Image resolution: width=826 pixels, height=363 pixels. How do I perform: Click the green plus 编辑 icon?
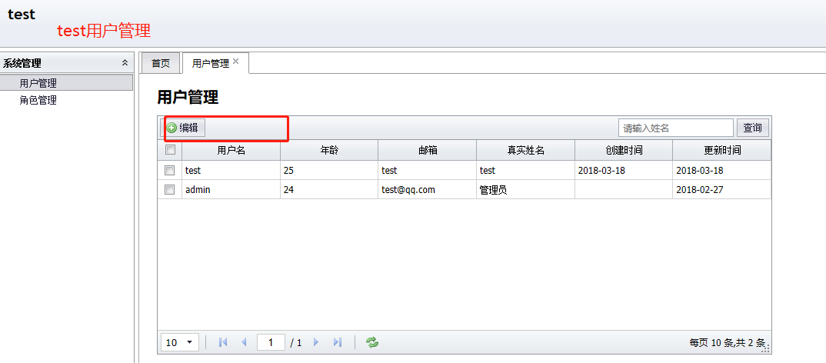point(172,128)
